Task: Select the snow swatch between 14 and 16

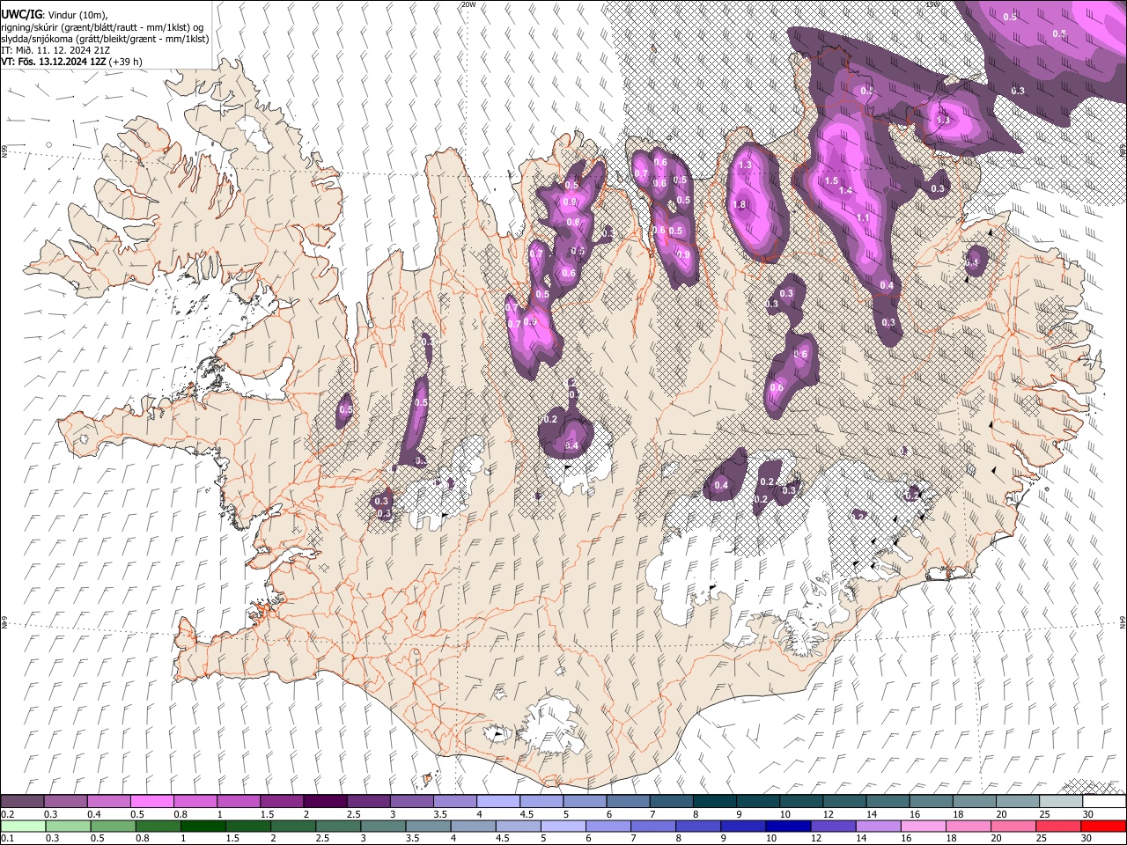Action: [x=888, y=802]
